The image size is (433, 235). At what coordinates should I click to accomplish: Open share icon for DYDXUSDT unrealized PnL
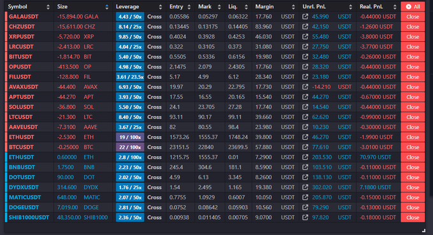coord(305,187)
